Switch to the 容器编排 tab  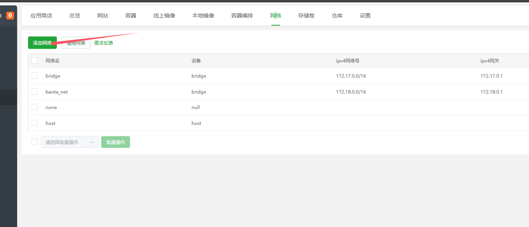242,16
